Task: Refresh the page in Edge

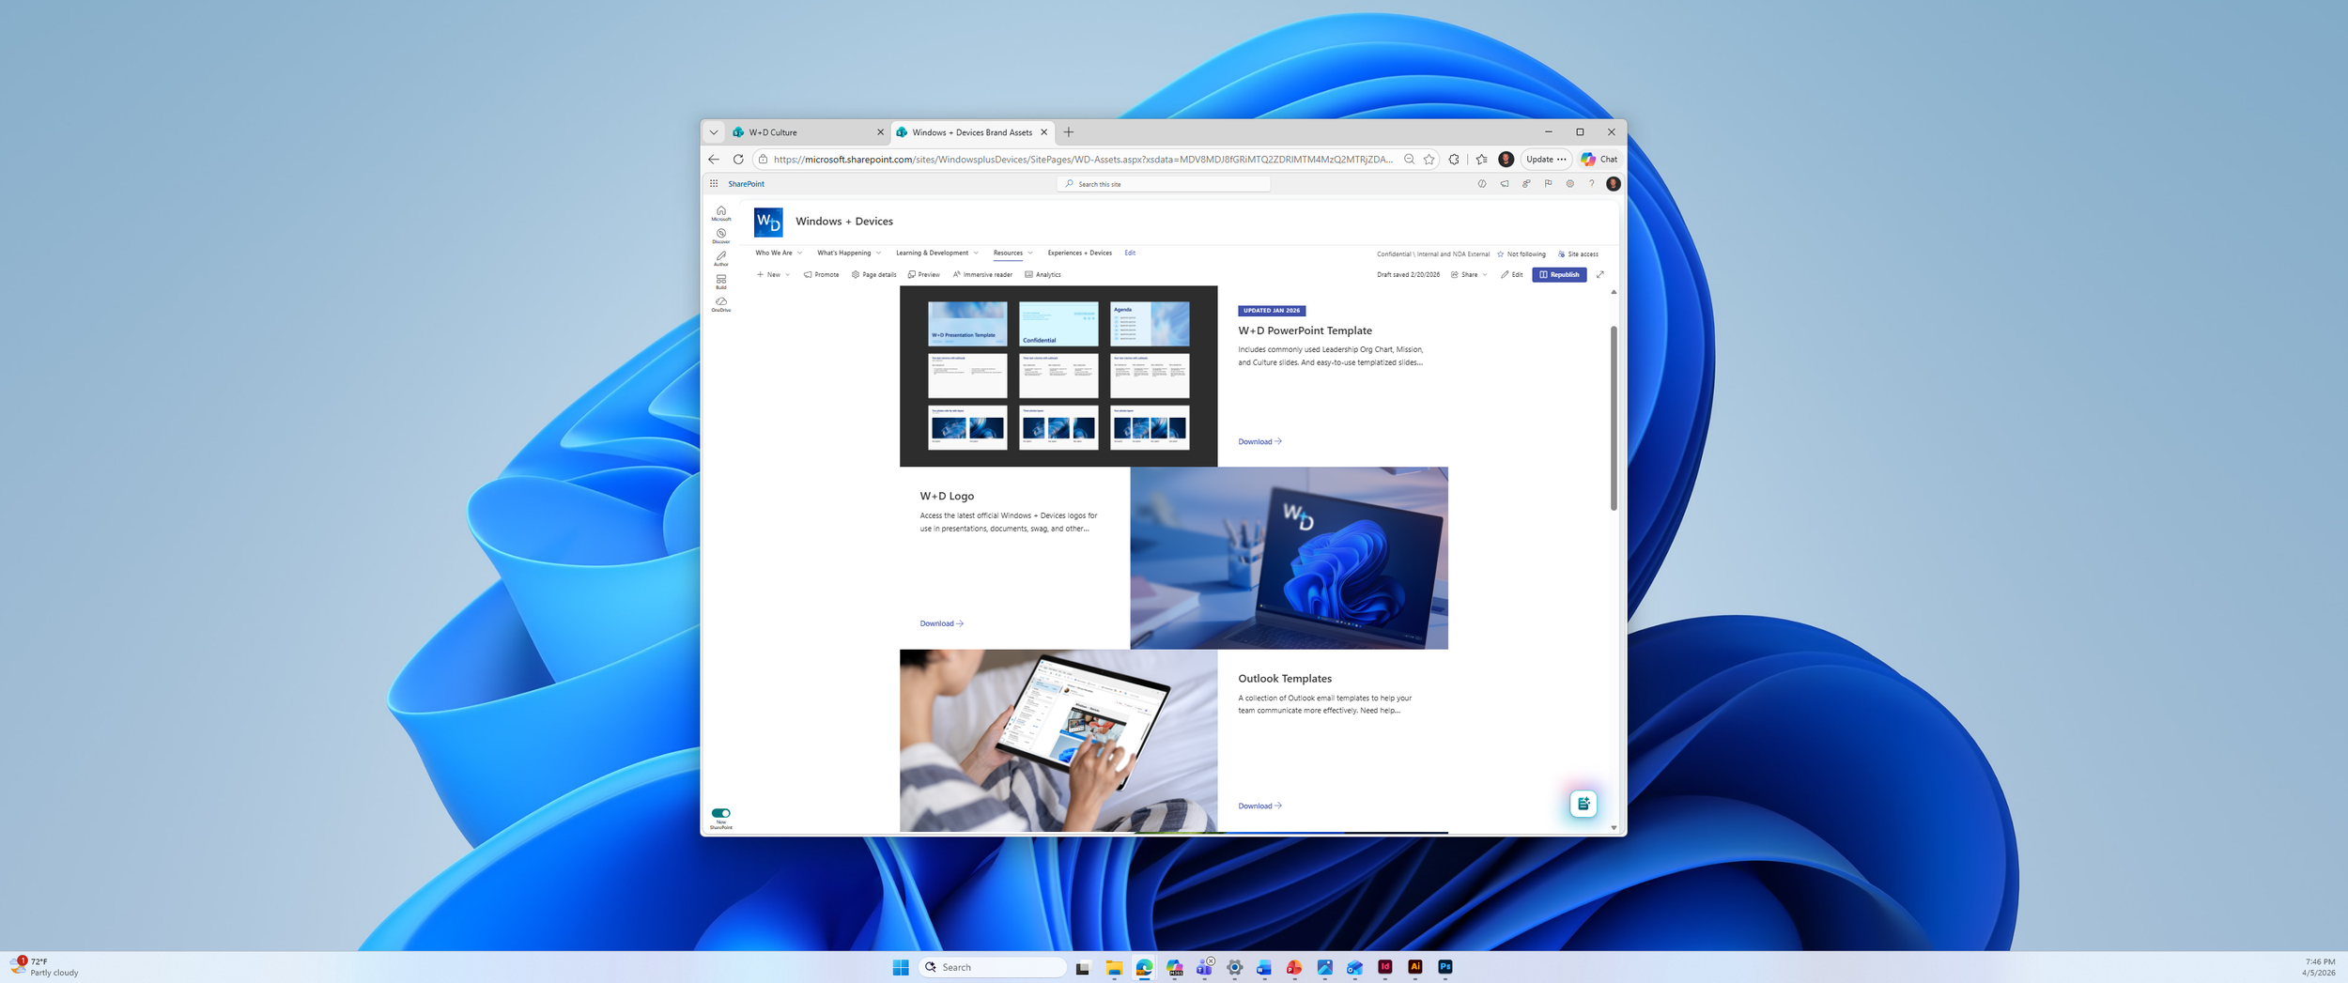Action: pos(738,160)
